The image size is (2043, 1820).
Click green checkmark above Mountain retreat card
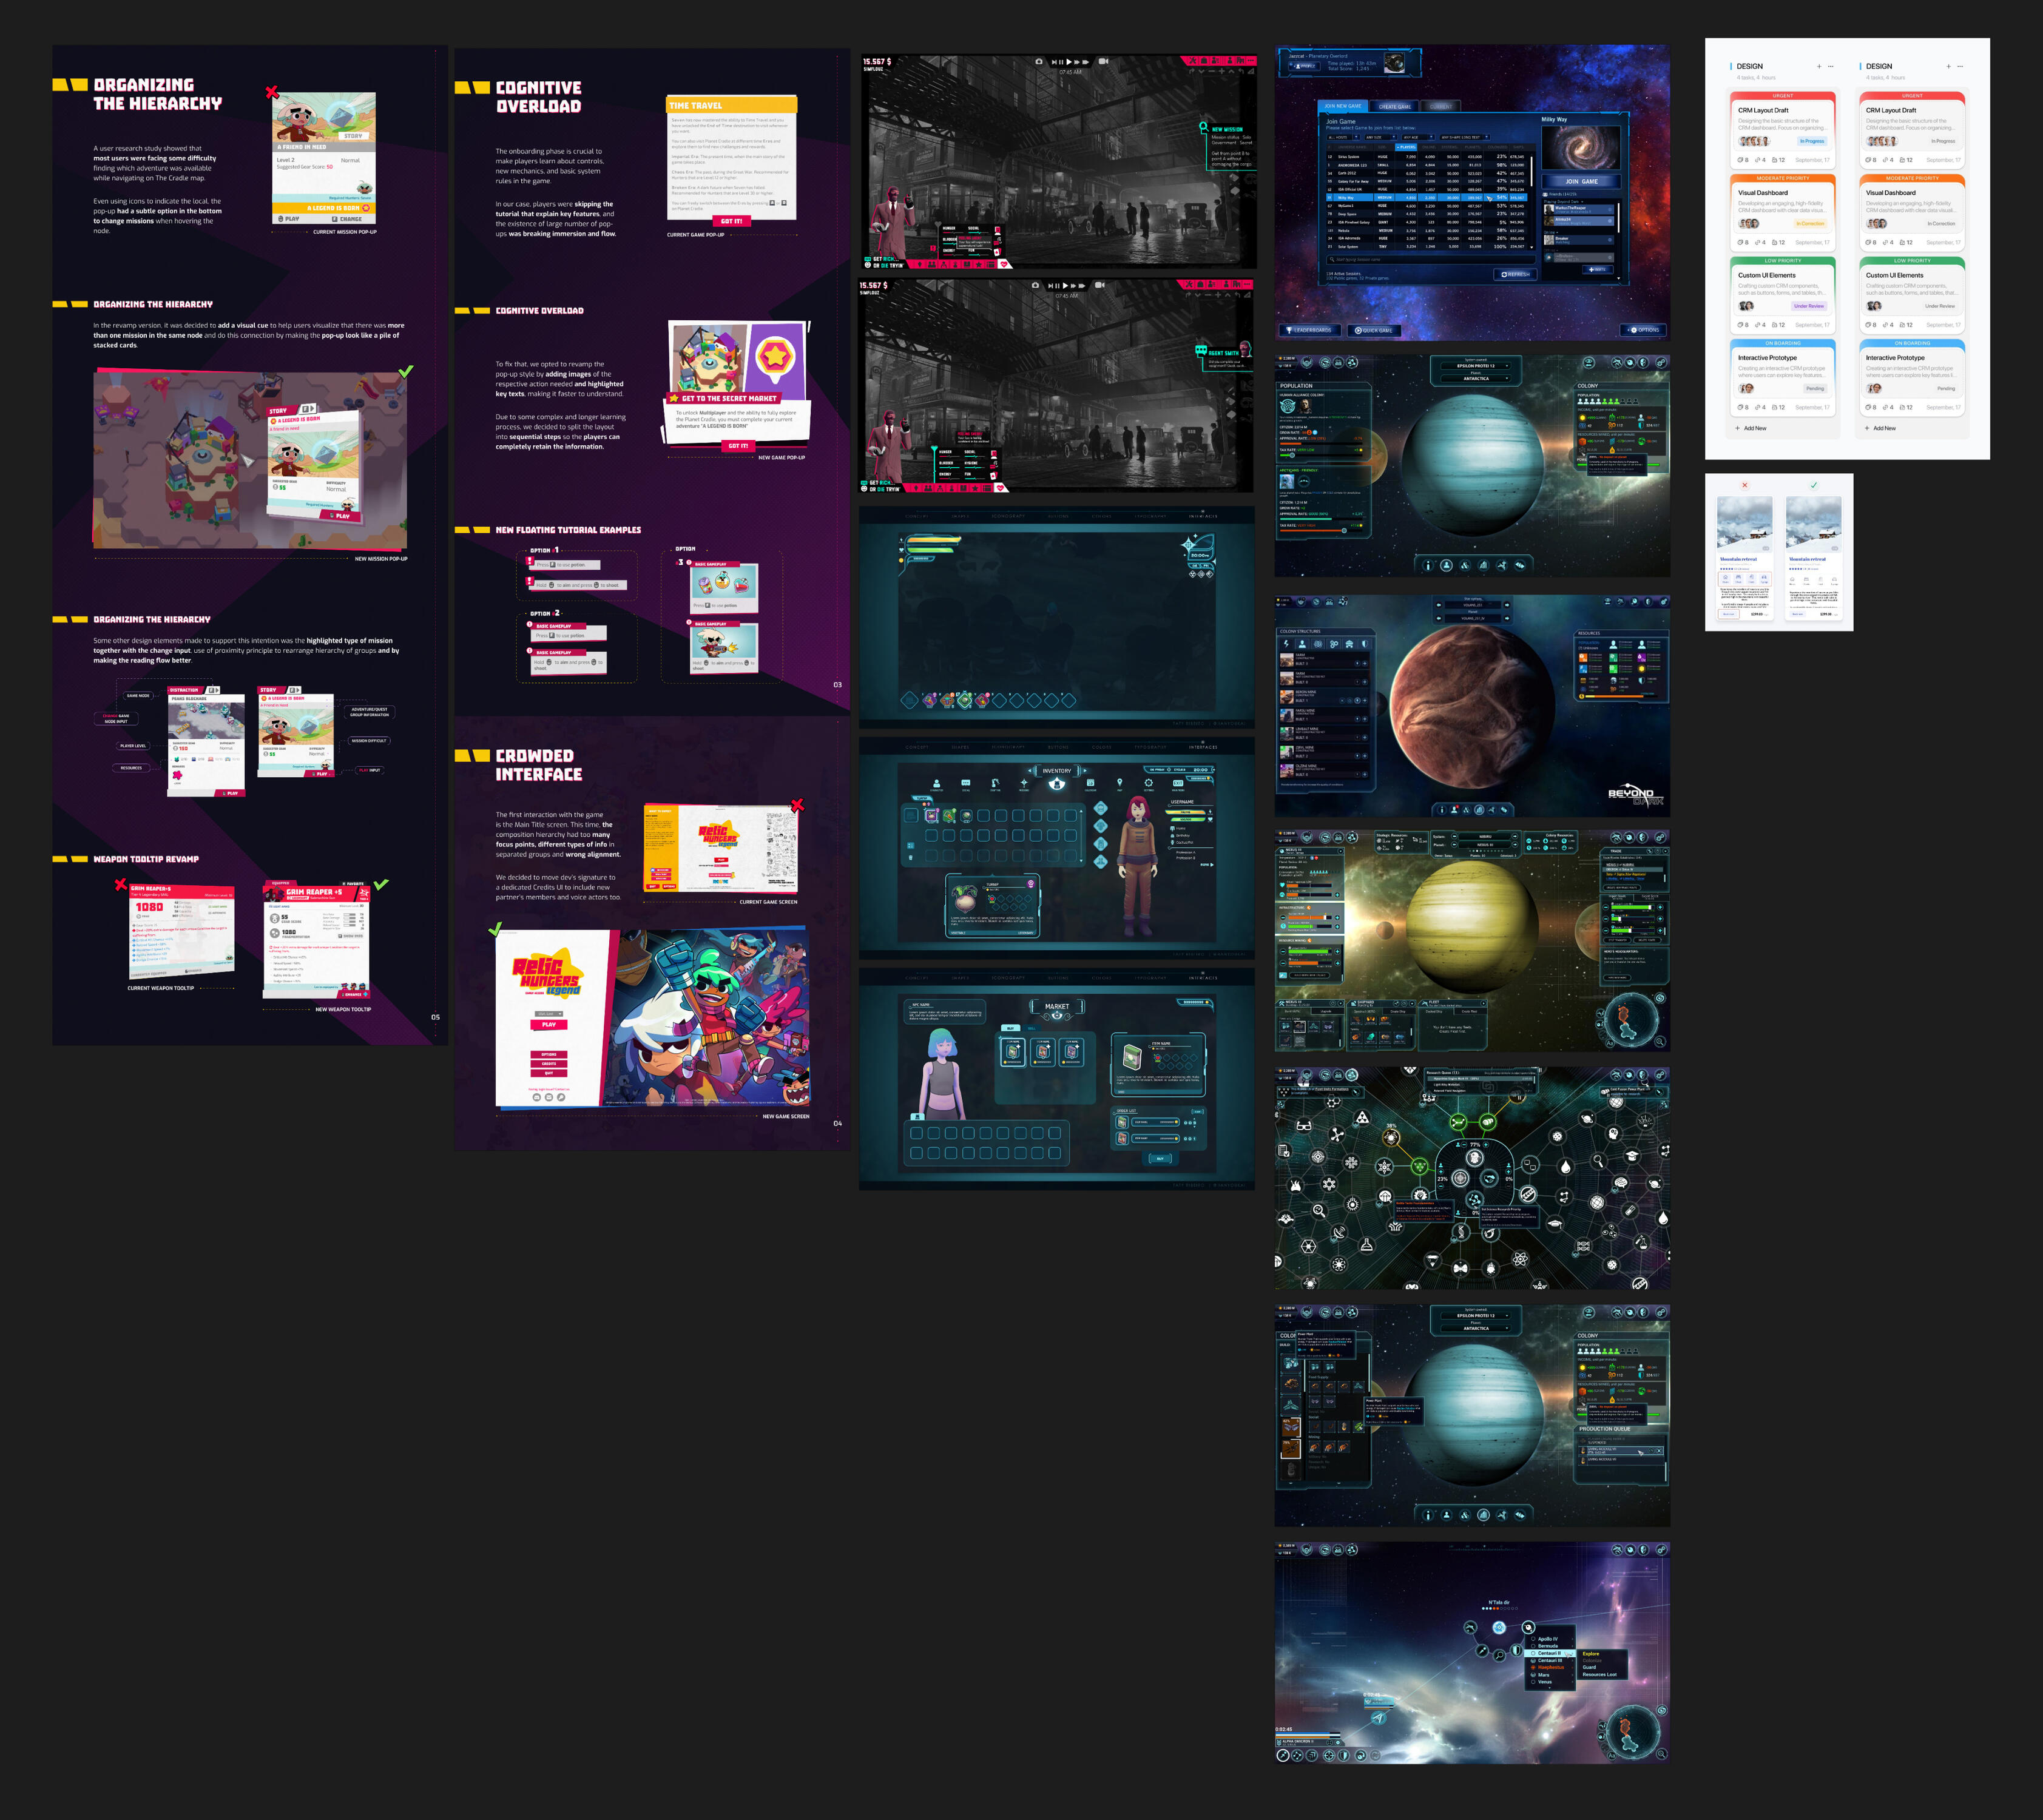(x=1814, y=485)
